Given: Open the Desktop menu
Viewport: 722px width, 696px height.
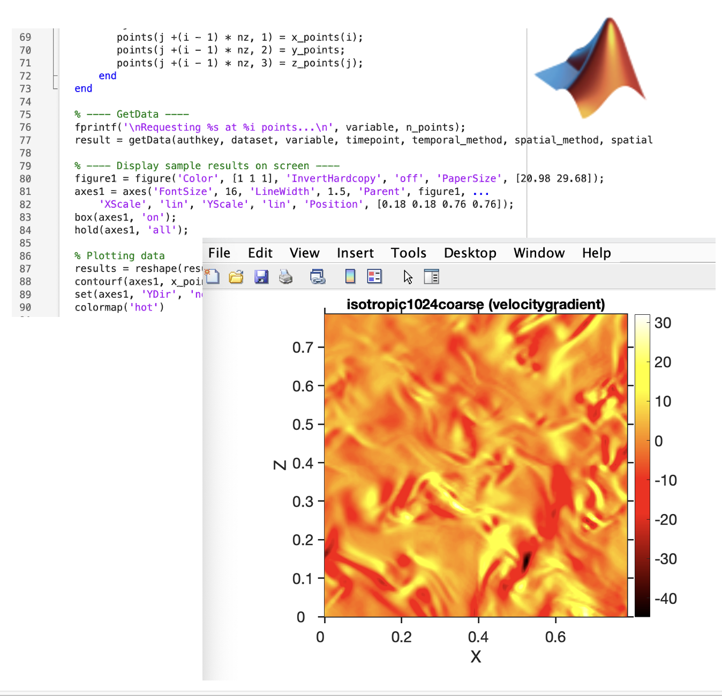Looking at the screenshot, I should 470,253.
